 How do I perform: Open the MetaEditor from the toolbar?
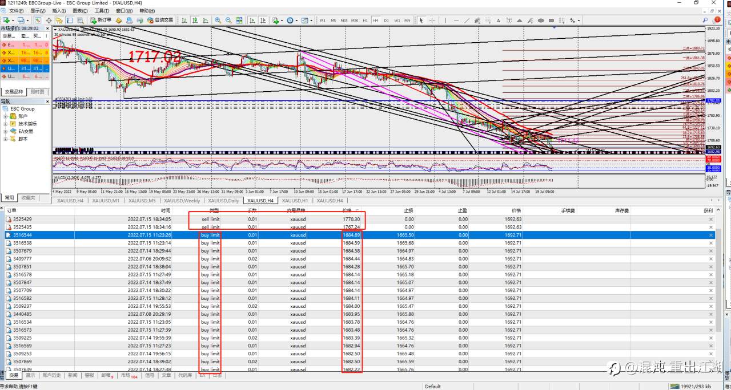coord(119,21)
